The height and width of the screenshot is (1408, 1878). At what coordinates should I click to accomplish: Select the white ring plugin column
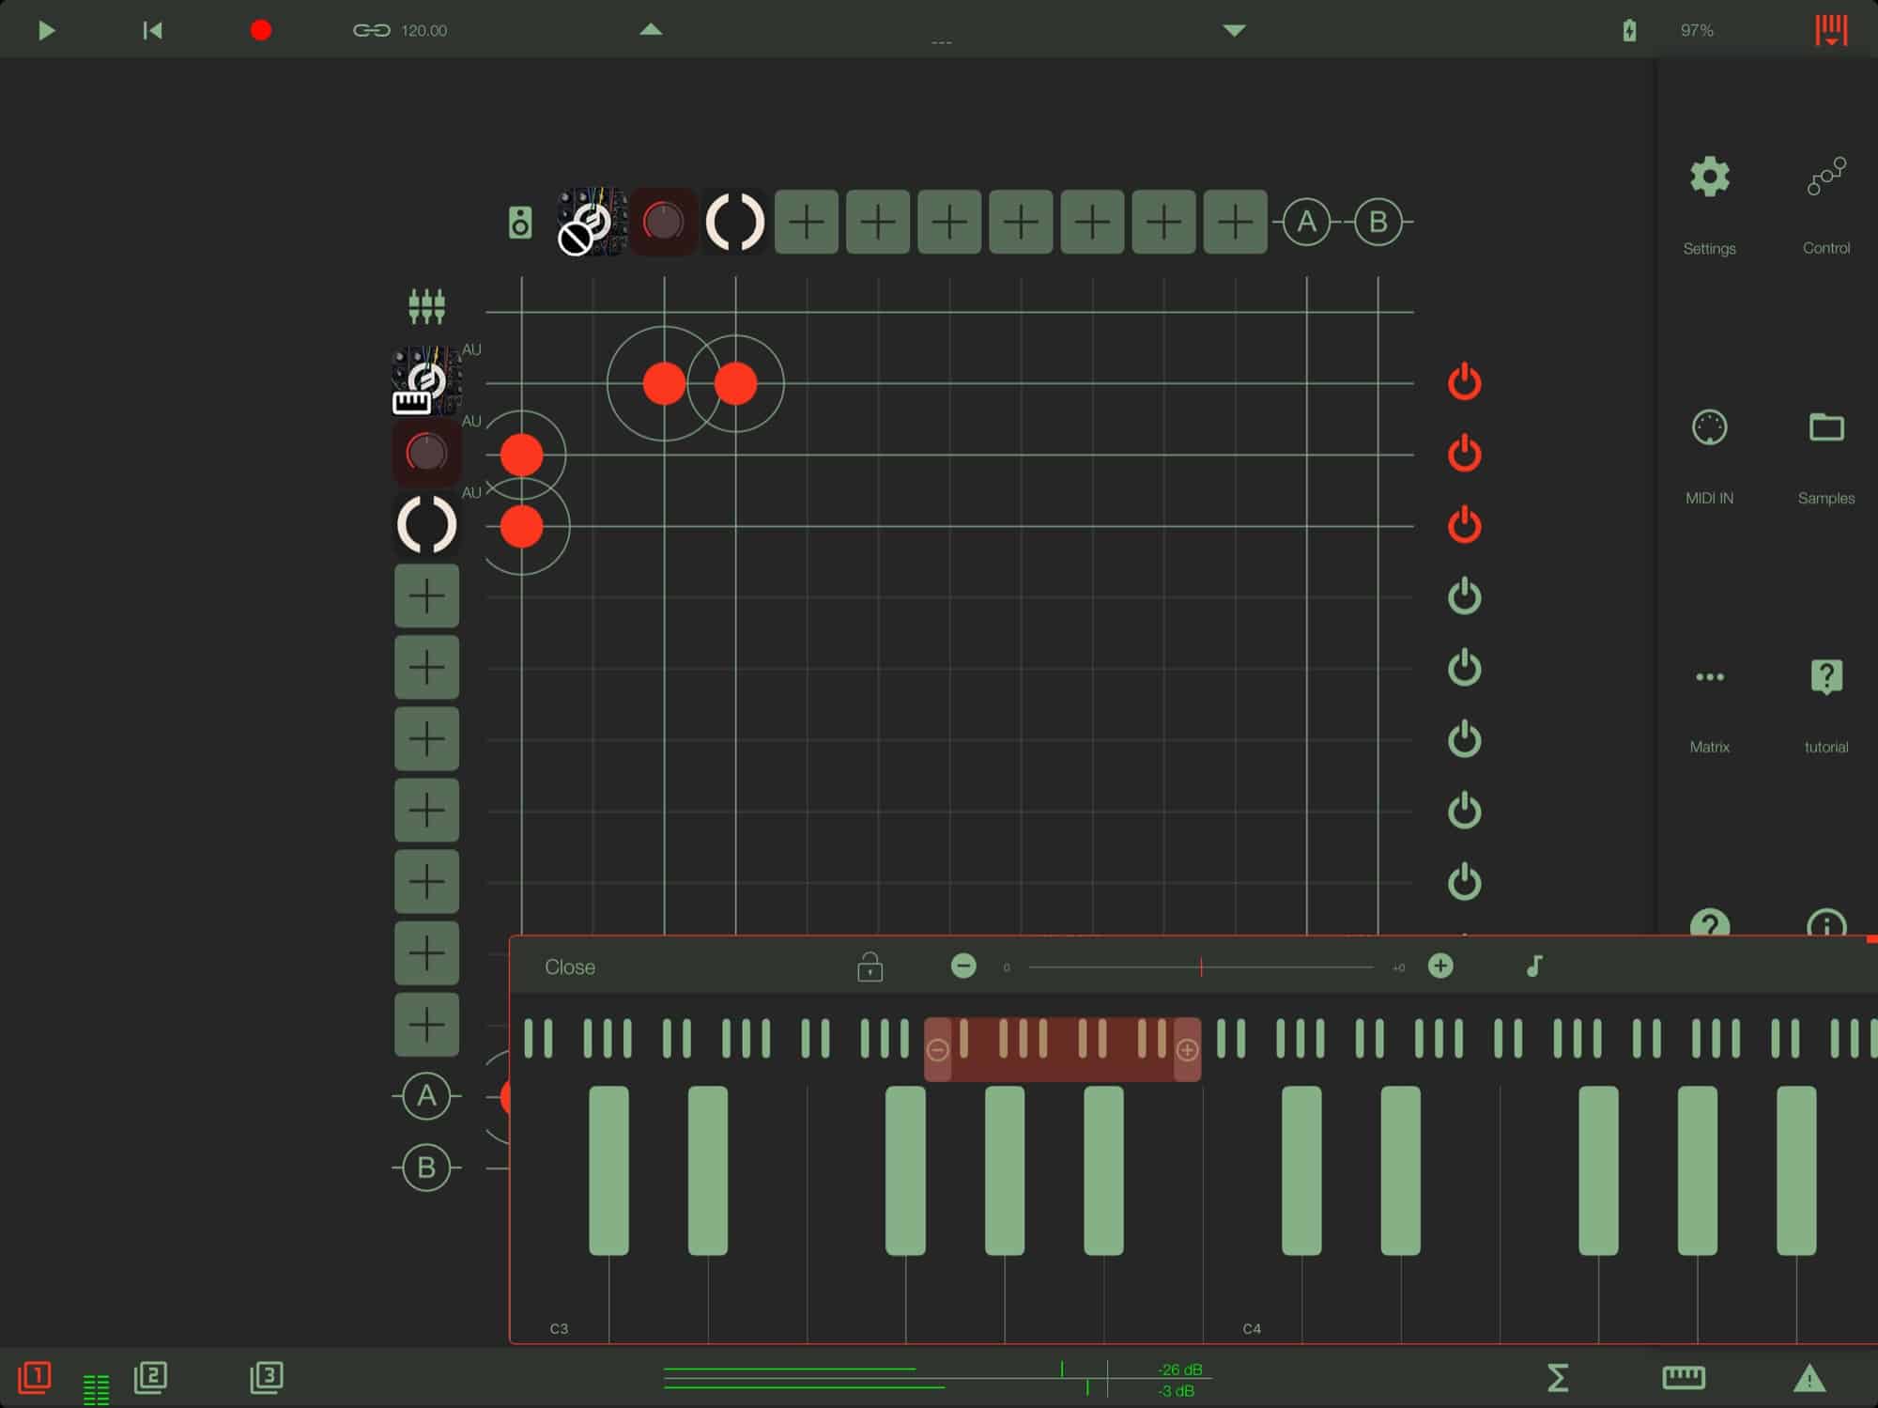click(x=735, y=222)
